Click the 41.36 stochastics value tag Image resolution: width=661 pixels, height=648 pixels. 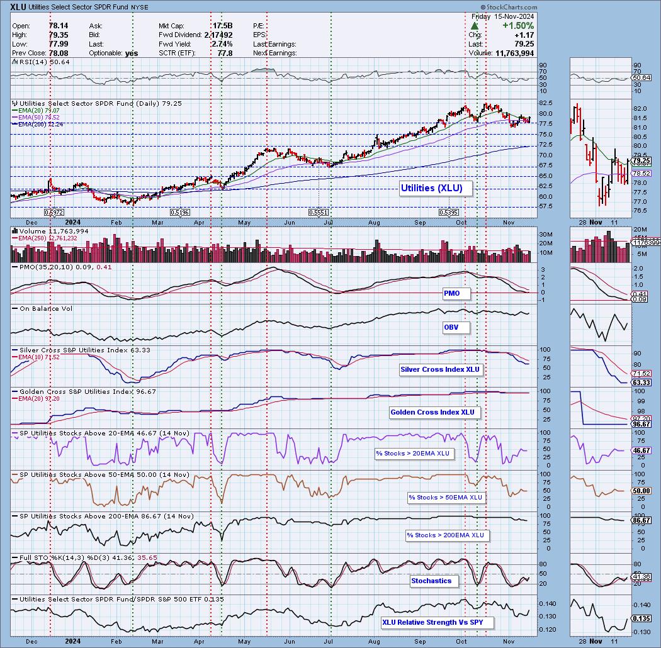(x=641, y=577)
